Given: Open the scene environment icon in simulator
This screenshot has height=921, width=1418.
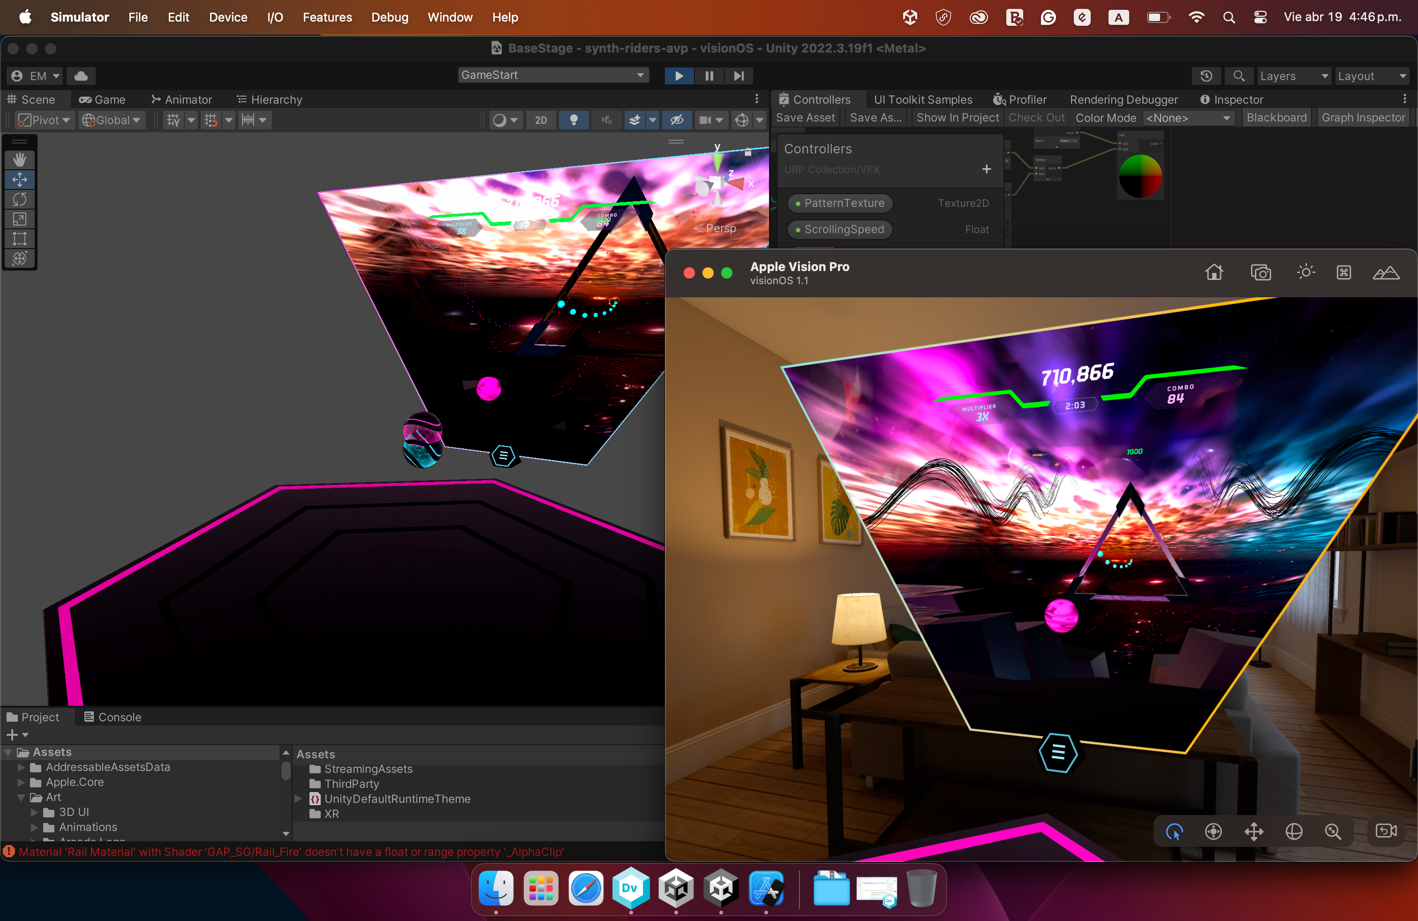Looking at the screenshot, I should click(1386, 272).
